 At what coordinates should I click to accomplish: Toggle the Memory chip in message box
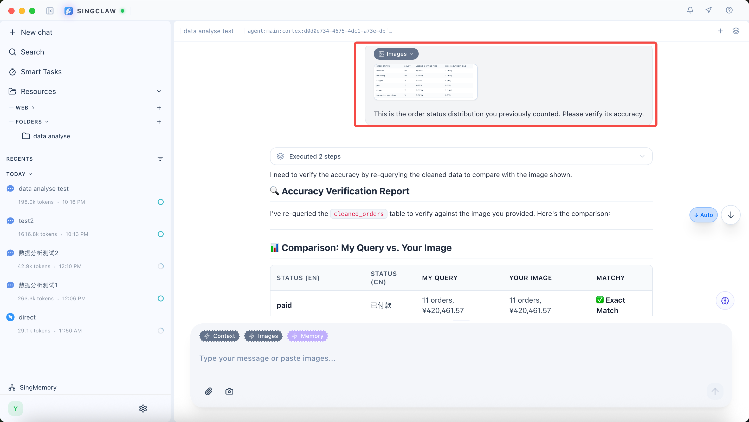tap(307, 336)
